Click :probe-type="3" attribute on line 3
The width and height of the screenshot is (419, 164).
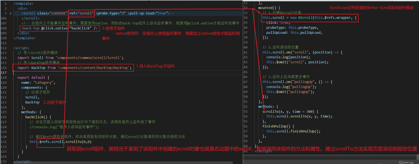tap(111, 13)
